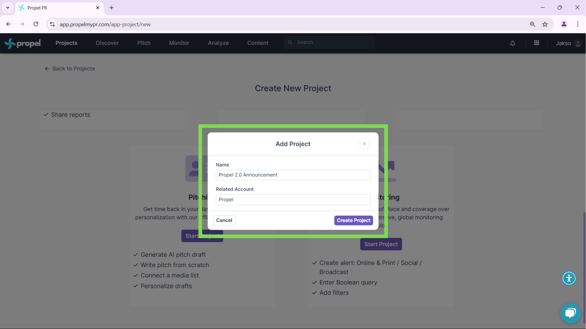Open the Chrome profile icon
The width and height of the screenshot is (586, 329).
tap(564, 24)
